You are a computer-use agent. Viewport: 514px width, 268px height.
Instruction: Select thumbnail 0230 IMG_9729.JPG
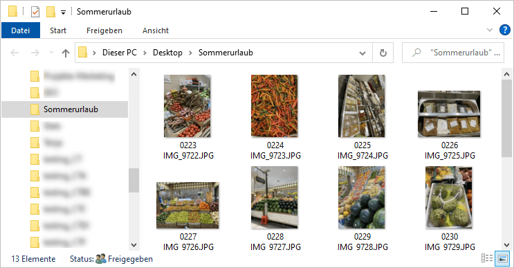click(x=449, y=197)
